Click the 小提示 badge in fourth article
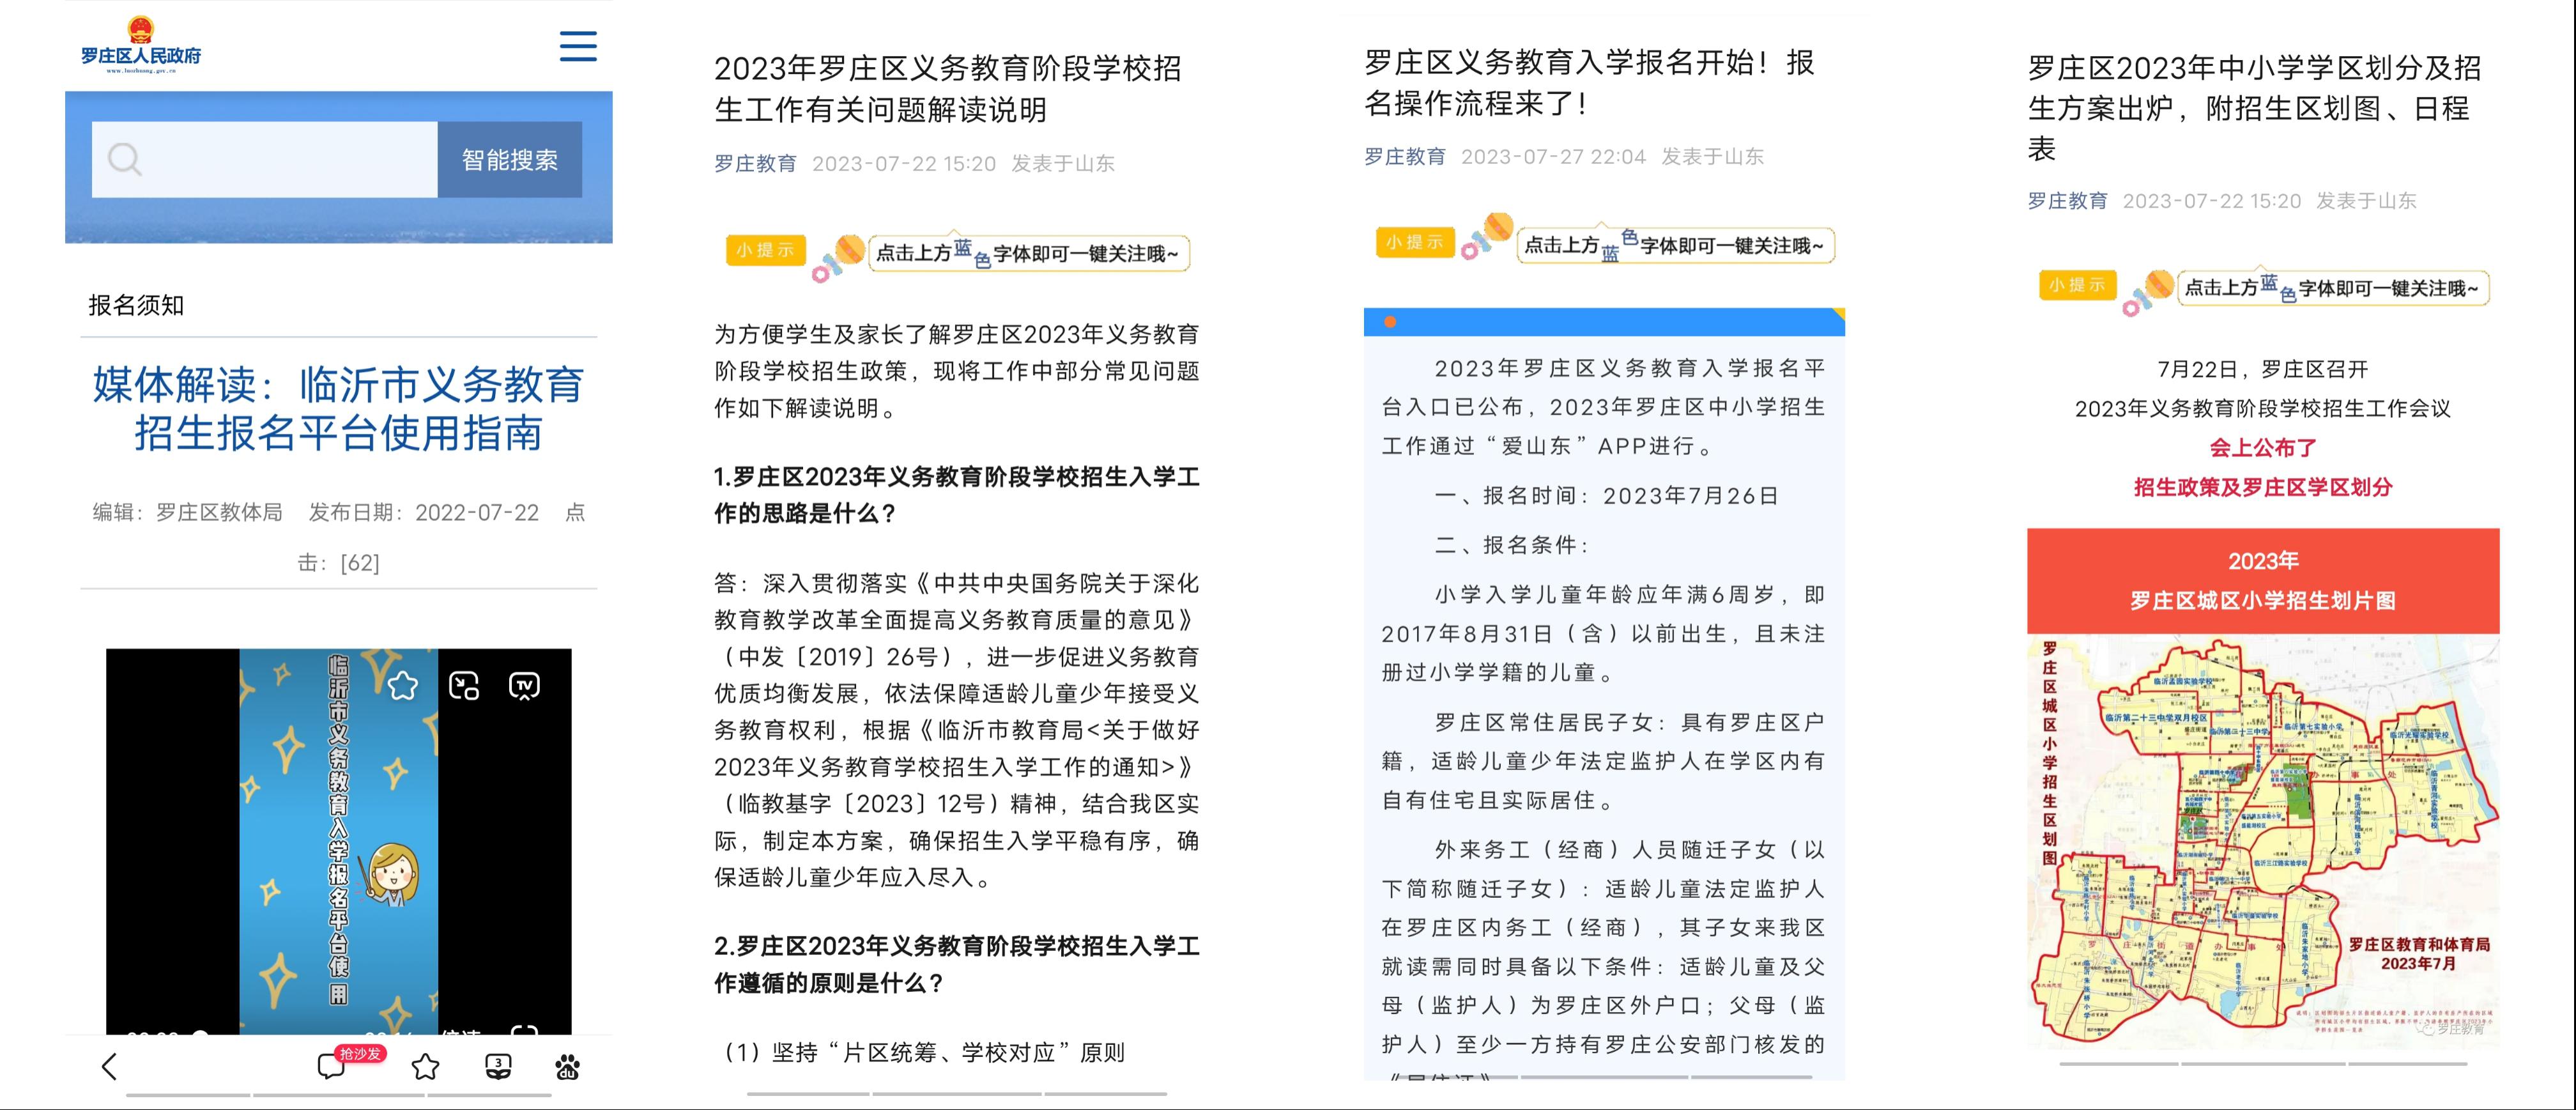Viewport: 2576px width, 1110px height. click(2078, 285)
